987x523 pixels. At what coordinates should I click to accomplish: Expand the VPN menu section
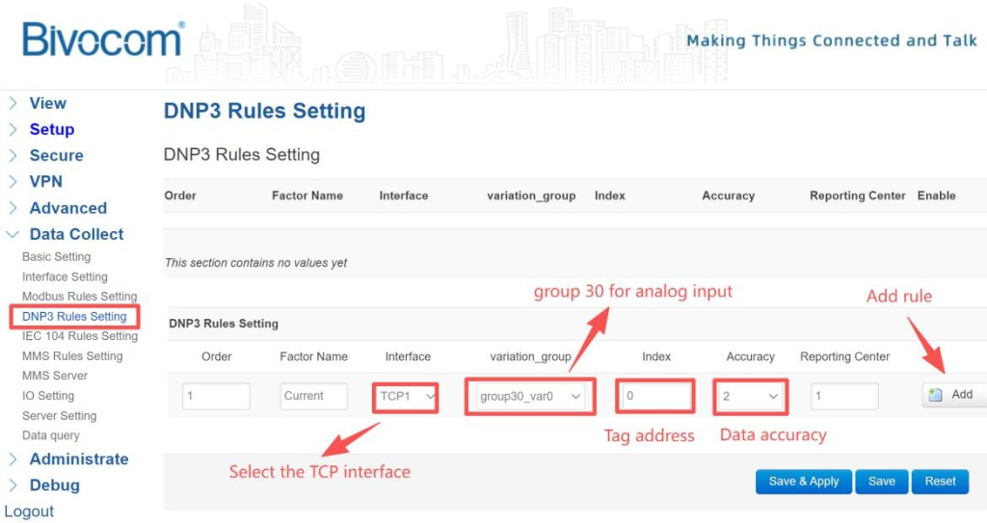[45, 181]
